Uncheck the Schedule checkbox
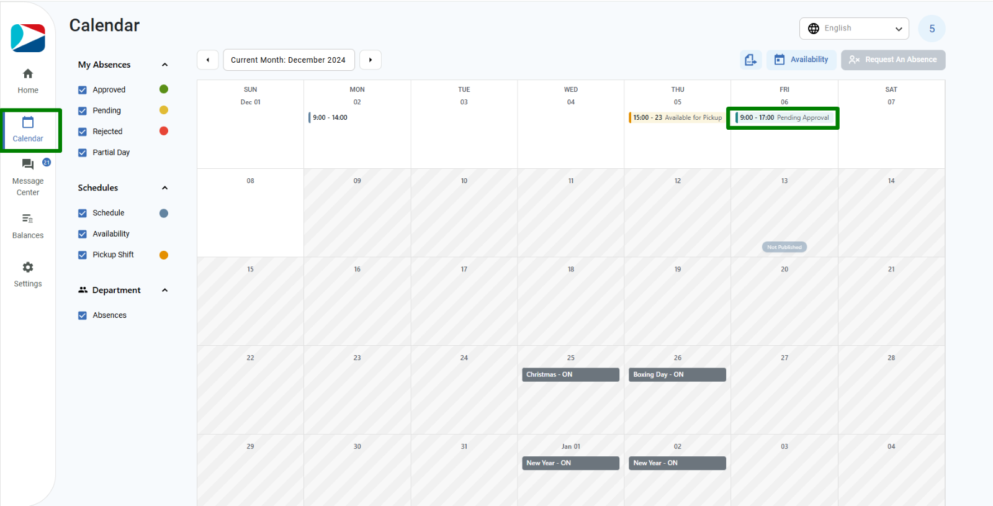Viewport: 993px width, 506px height. tap(83, 213)
